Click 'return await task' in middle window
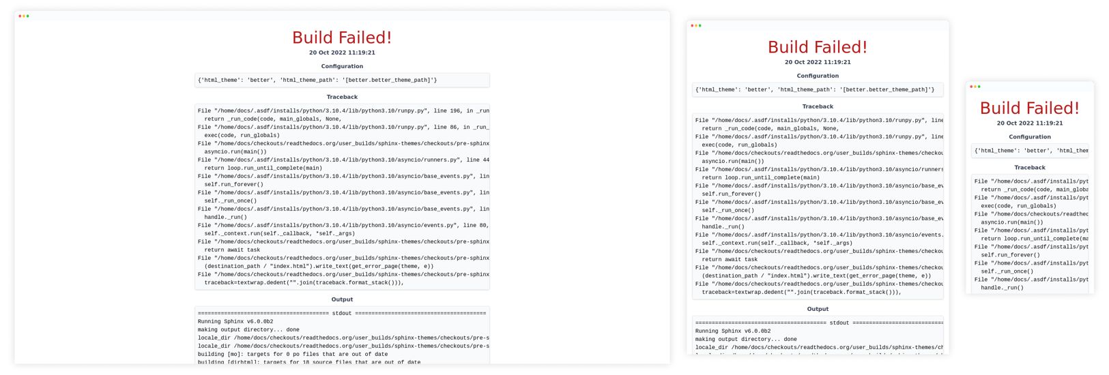Image resolution: width=1109 pixels, height=375 pixels. (x=730, y=259)
